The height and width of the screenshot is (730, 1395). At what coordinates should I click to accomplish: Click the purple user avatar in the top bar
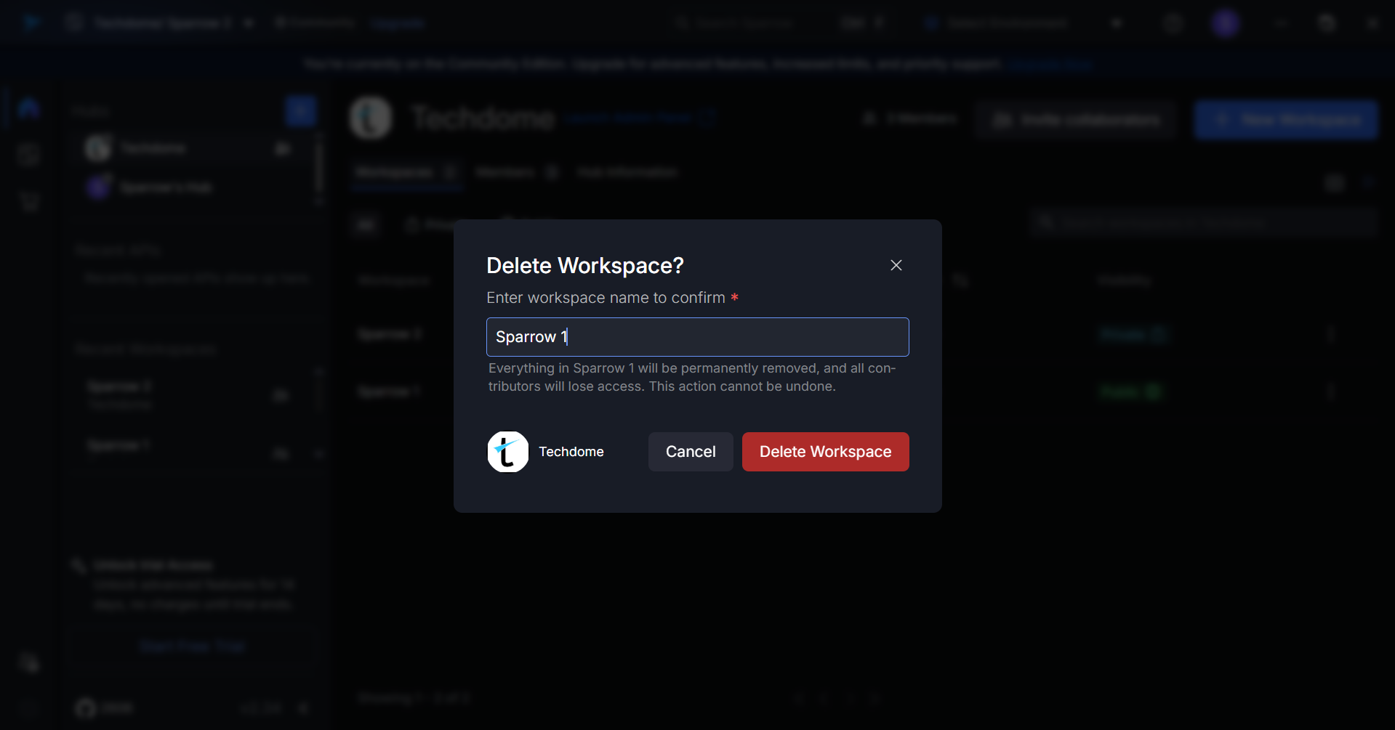click(x=1226, y=23)
